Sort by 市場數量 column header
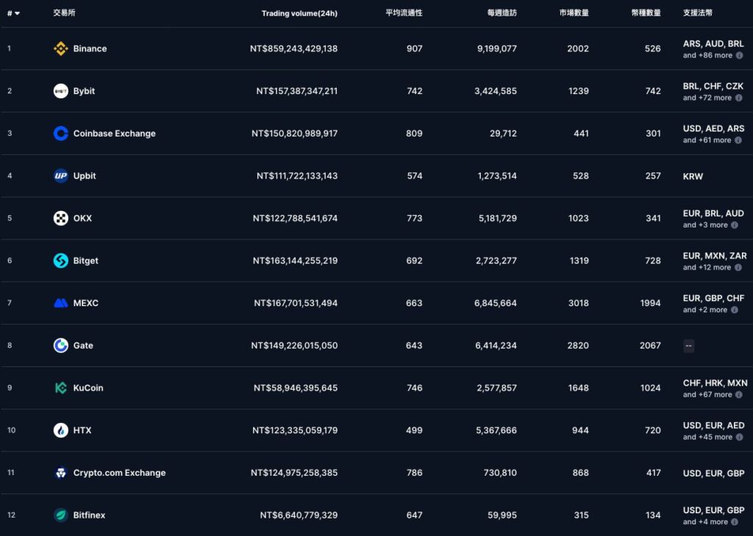 [574, 13]
